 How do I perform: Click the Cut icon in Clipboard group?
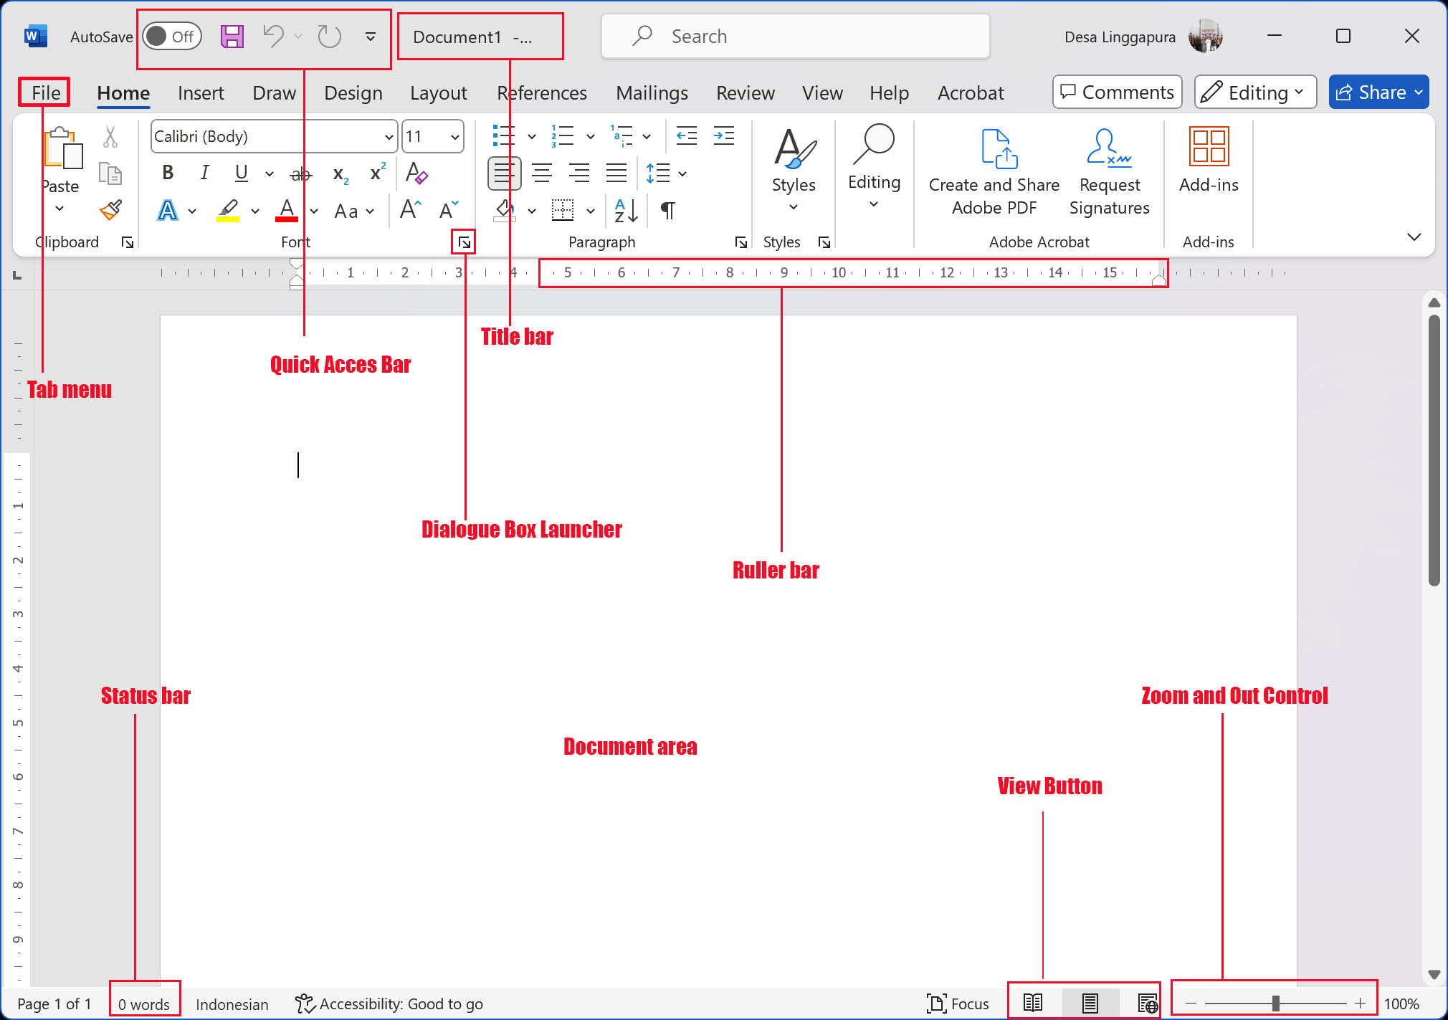coord(110,135)
